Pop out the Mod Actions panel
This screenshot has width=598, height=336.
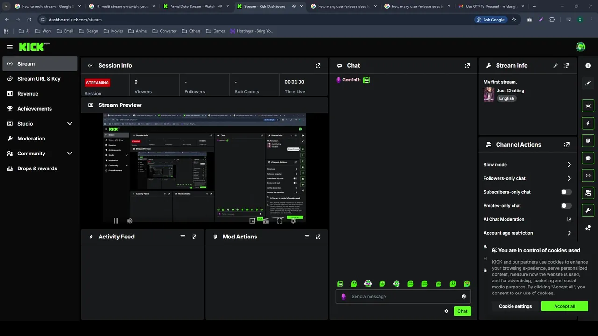pyautogui.click(x=318, y=237)
